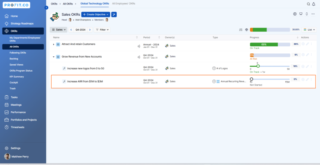Collapse the sidebar with the arrow button
Viewport: 320px width, 165px height.
(x=46, y=7)
